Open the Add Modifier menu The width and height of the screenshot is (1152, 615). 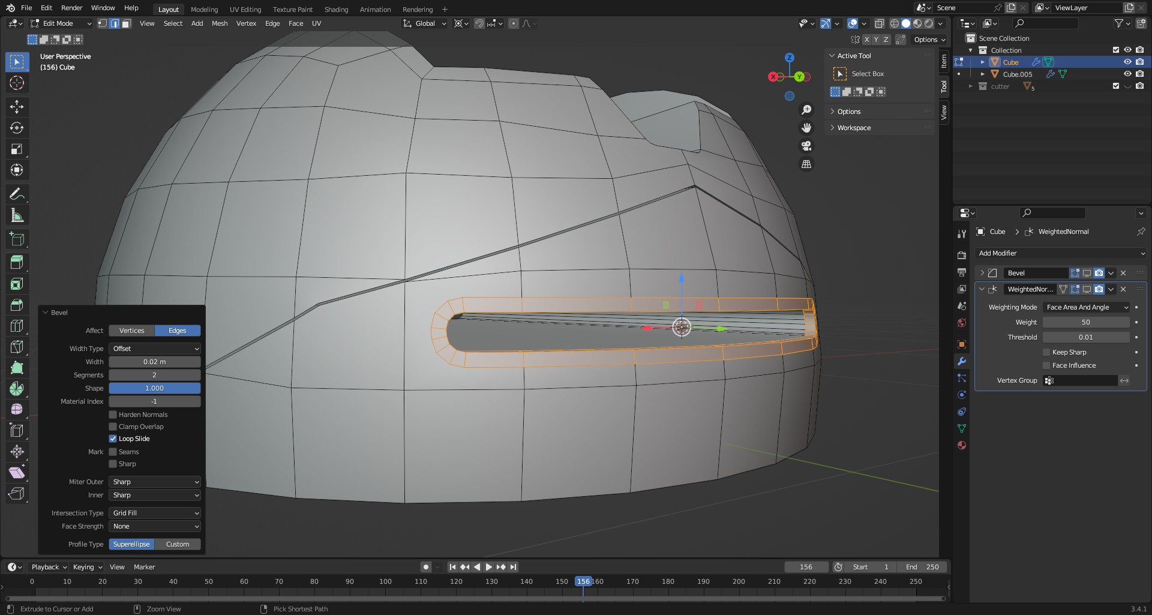tap(1060, 253)
